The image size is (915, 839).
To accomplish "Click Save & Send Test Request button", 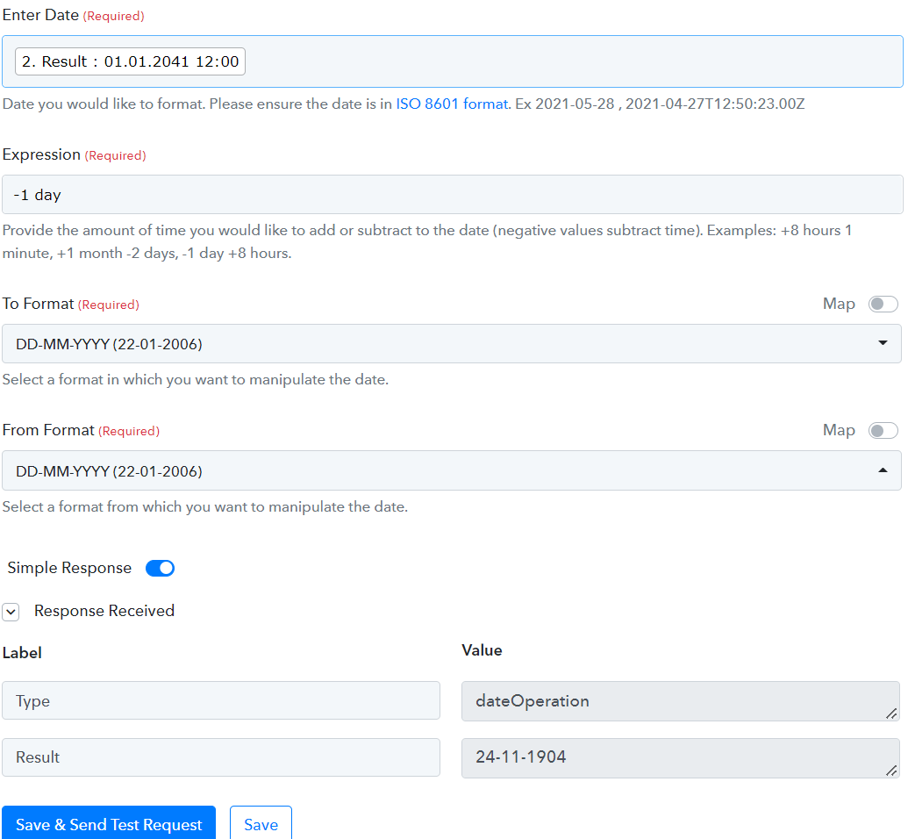I will [x=109, y=823].
